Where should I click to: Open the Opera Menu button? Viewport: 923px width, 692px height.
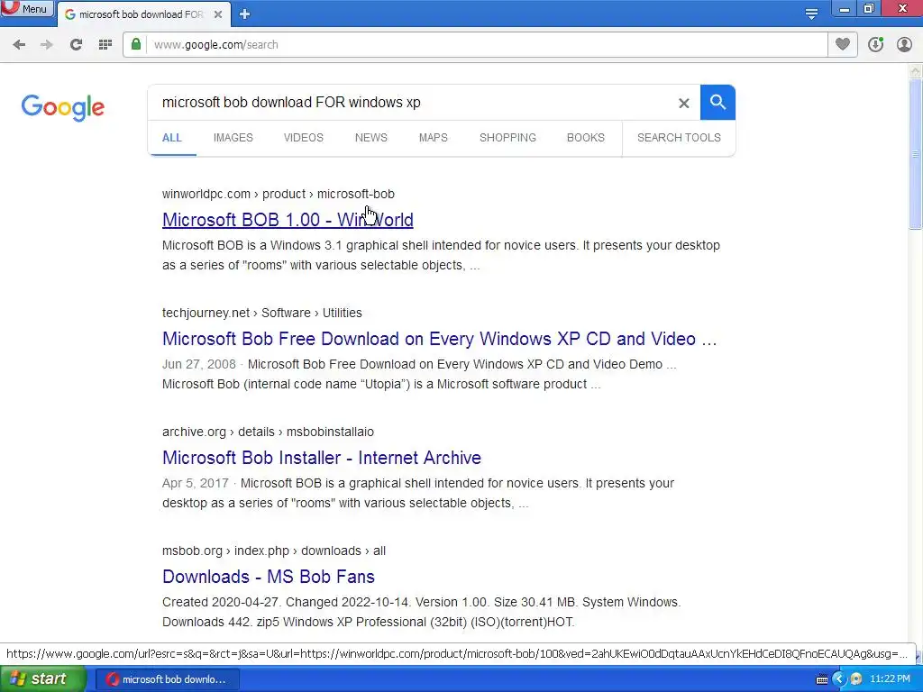[26, 8]
